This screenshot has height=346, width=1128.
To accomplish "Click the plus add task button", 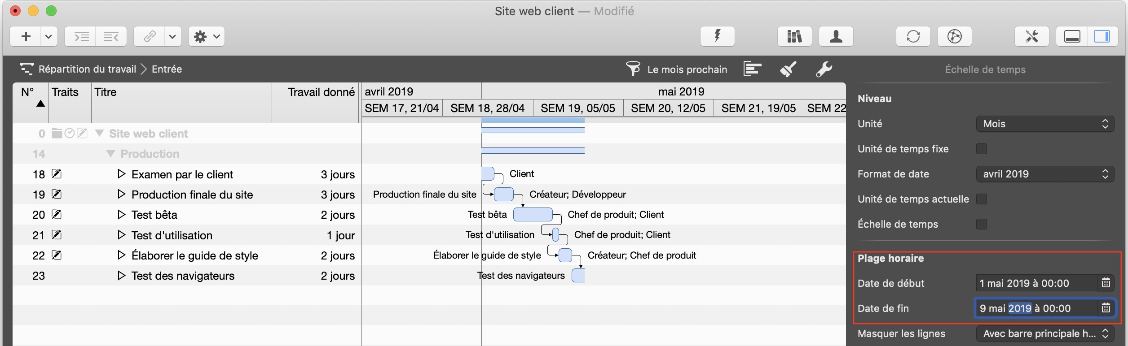I will click(x=26, y=36).
